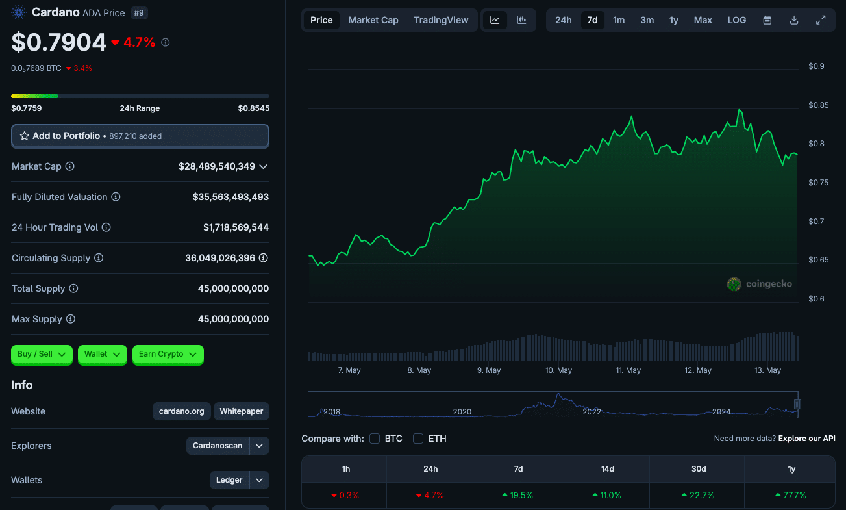
Task: Expand Explorers list arrow beside Cardanoscan
Action: click(x=259, y=446)
